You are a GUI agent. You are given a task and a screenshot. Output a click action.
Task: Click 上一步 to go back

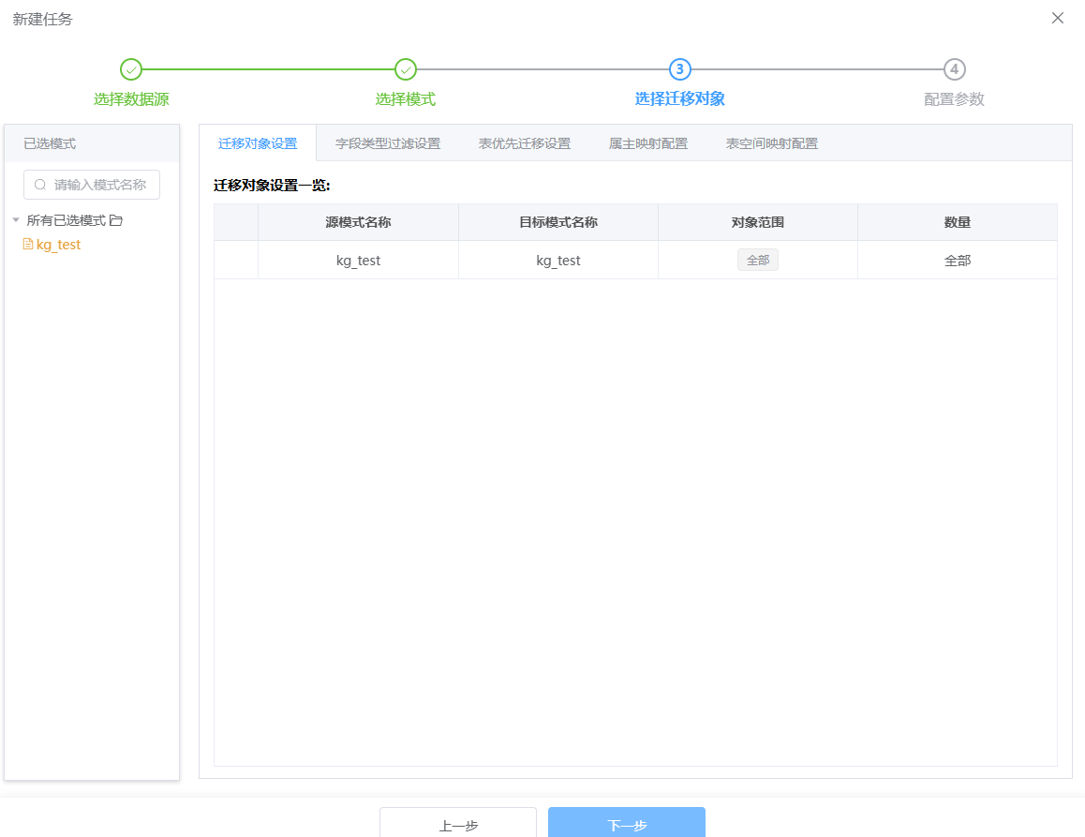tap(458, 823)
